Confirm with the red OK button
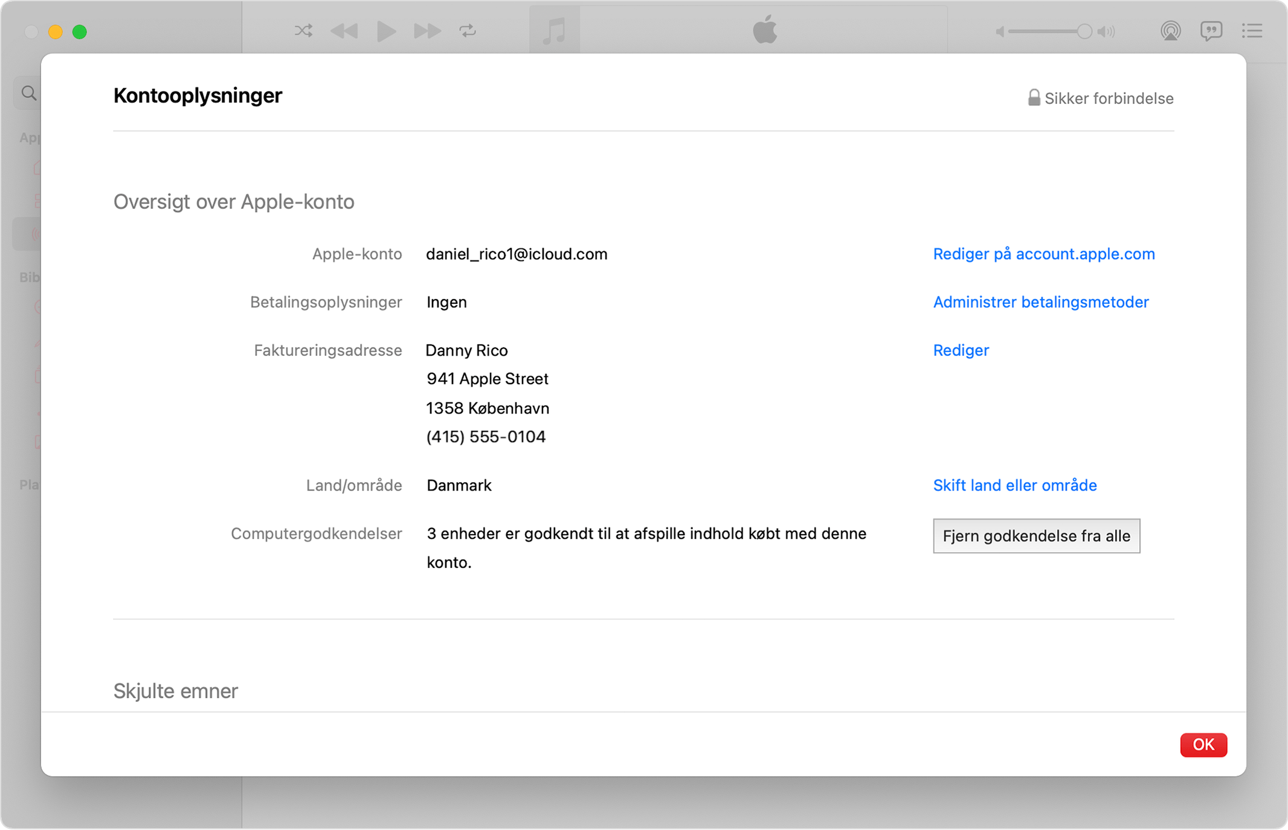This screenshot has width=1288, height=830. pyautogui.click(x=1203, y=745)
